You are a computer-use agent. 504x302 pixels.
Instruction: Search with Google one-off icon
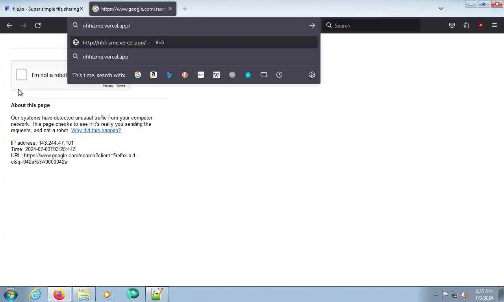[138, 75]
